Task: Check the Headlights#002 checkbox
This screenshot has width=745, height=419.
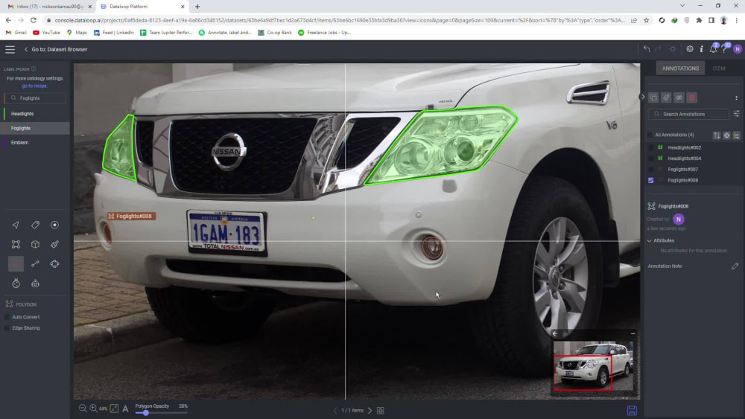Action: point(650,147)
